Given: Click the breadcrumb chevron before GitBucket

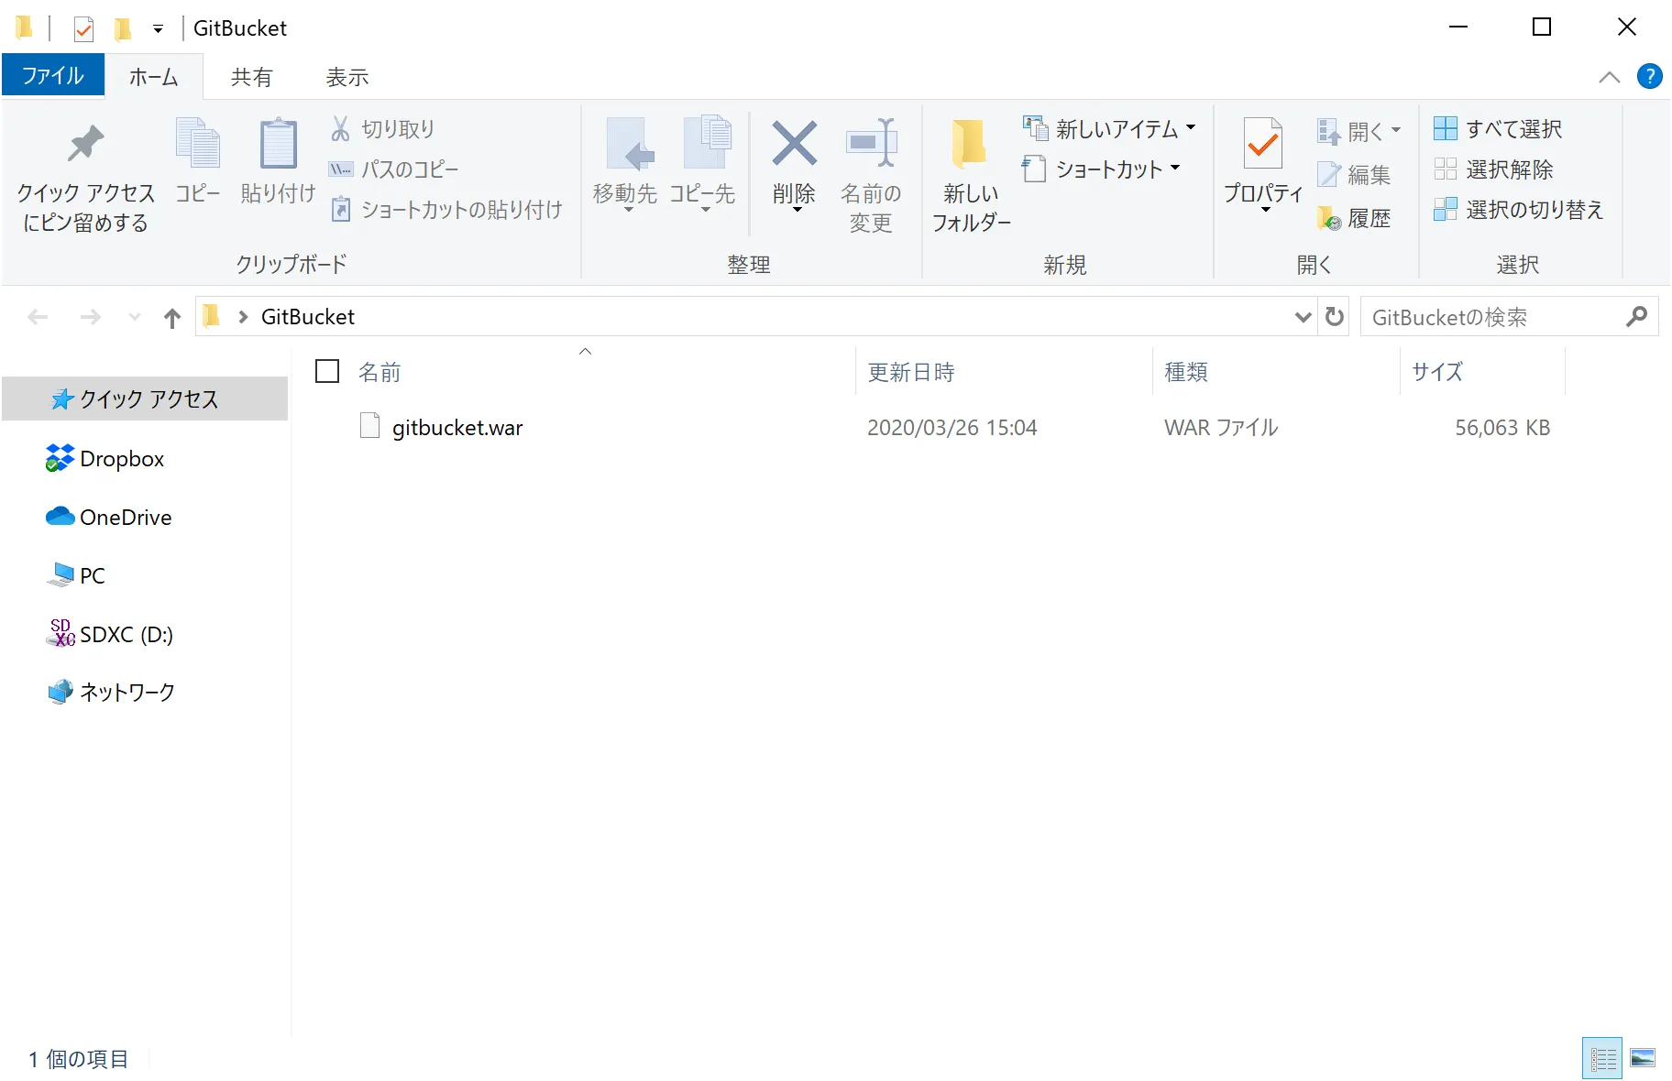Looking at the screenshot, I should tap(243, 317).
